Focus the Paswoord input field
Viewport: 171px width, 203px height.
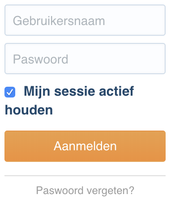tap(85, 59)
